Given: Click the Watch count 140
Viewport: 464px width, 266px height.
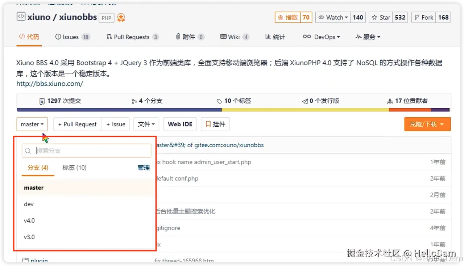Looking at the screenshot, I should point(358,17).
